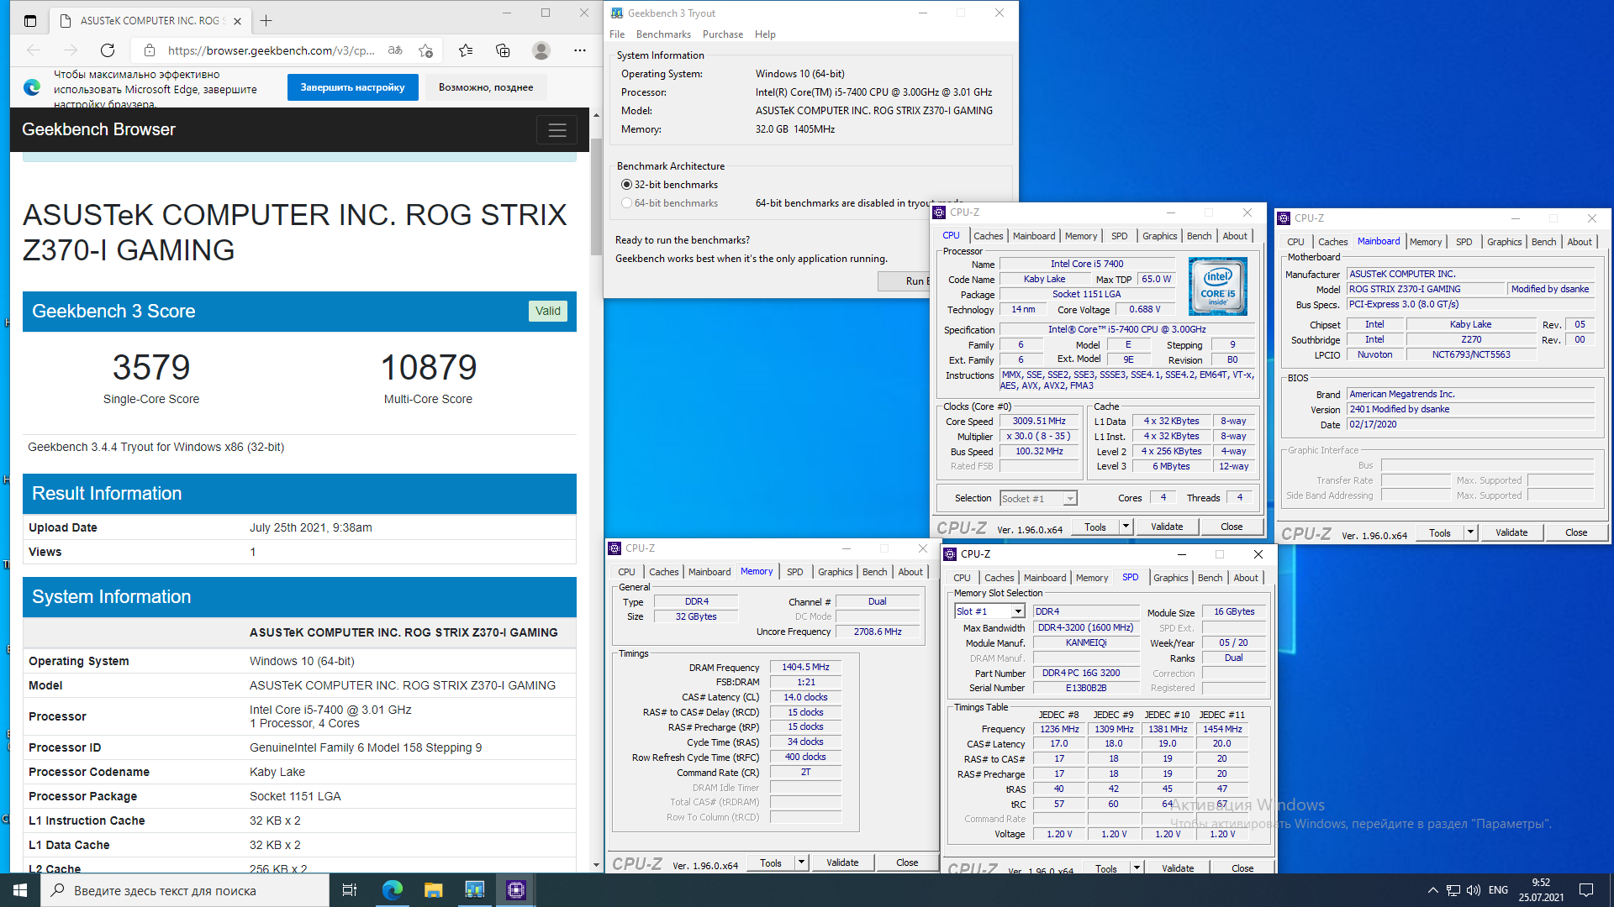This screenshot has height=907, width=1614.
Task: Open CPU-Z taskbar icon
Action: point(516,890)
